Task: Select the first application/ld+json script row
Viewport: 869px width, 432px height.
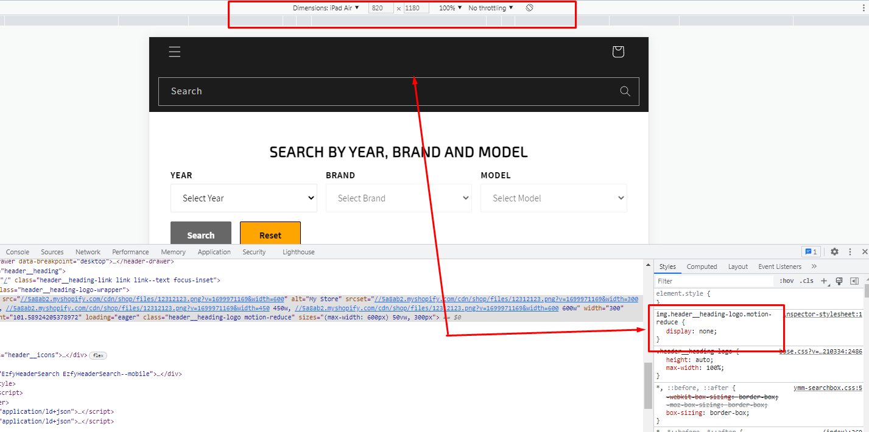Action: pos(57,411)
